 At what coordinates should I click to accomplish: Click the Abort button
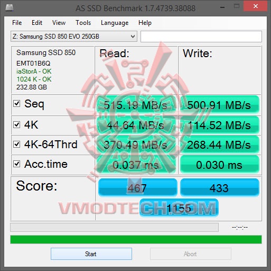(190, 254)
